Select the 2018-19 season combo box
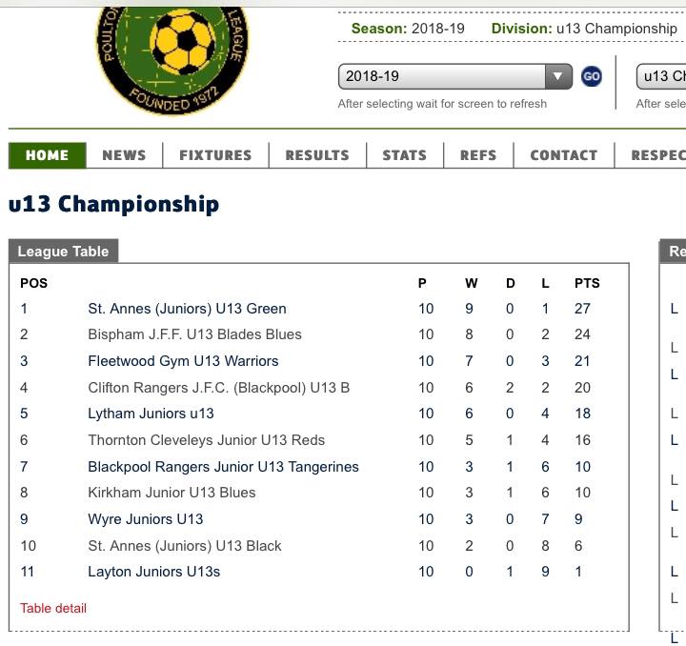Viewport: 686px width, 646px height. 455,76
